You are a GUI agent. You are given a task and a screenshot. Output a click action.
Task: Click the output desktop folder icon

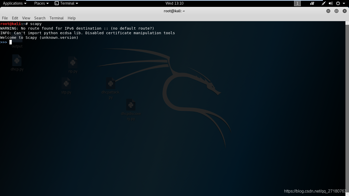[x=17, y=41]
